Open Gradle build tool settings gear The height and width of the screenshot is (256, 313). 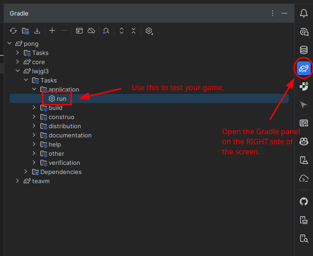pos(149,31)
